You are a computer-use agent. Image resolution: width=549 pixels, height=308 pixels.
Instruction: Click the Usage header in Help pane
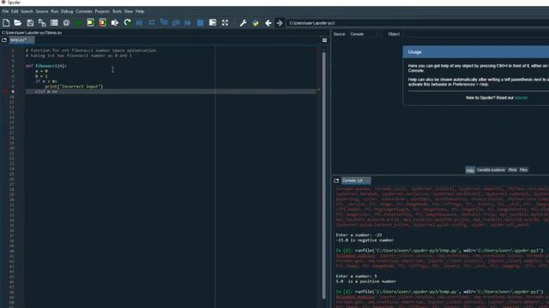pos(476,52)
